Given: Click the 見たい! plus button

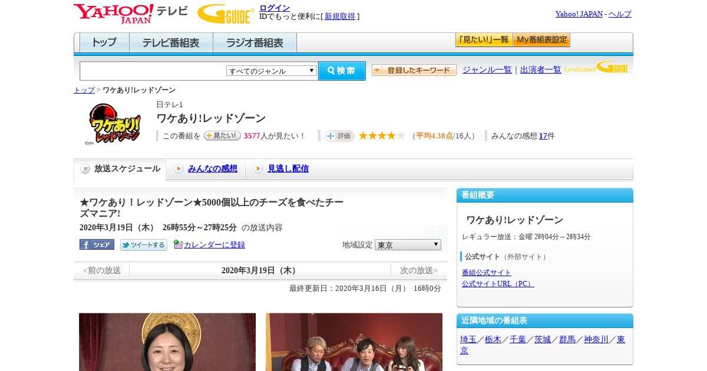Looking at the screenshot, I should [222, 135].
